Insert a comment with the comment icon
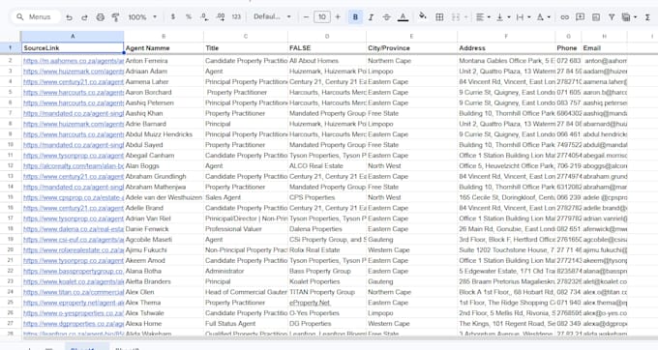This screenshot has height=350, width=658. coord(580,17)
